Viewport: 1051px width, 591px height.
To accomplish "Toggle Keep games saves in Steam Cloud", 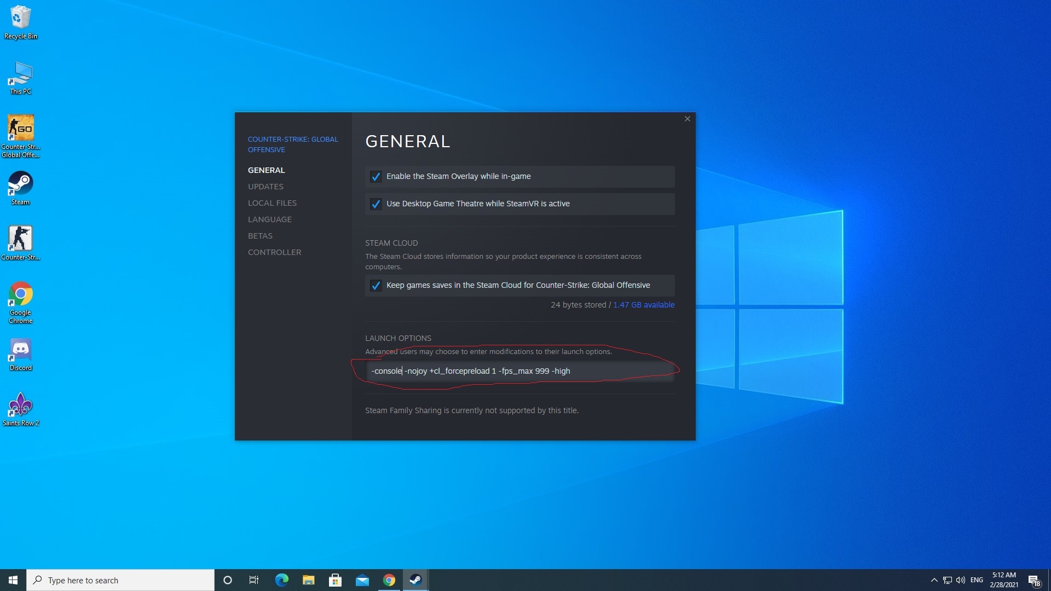I will point(376,285).
